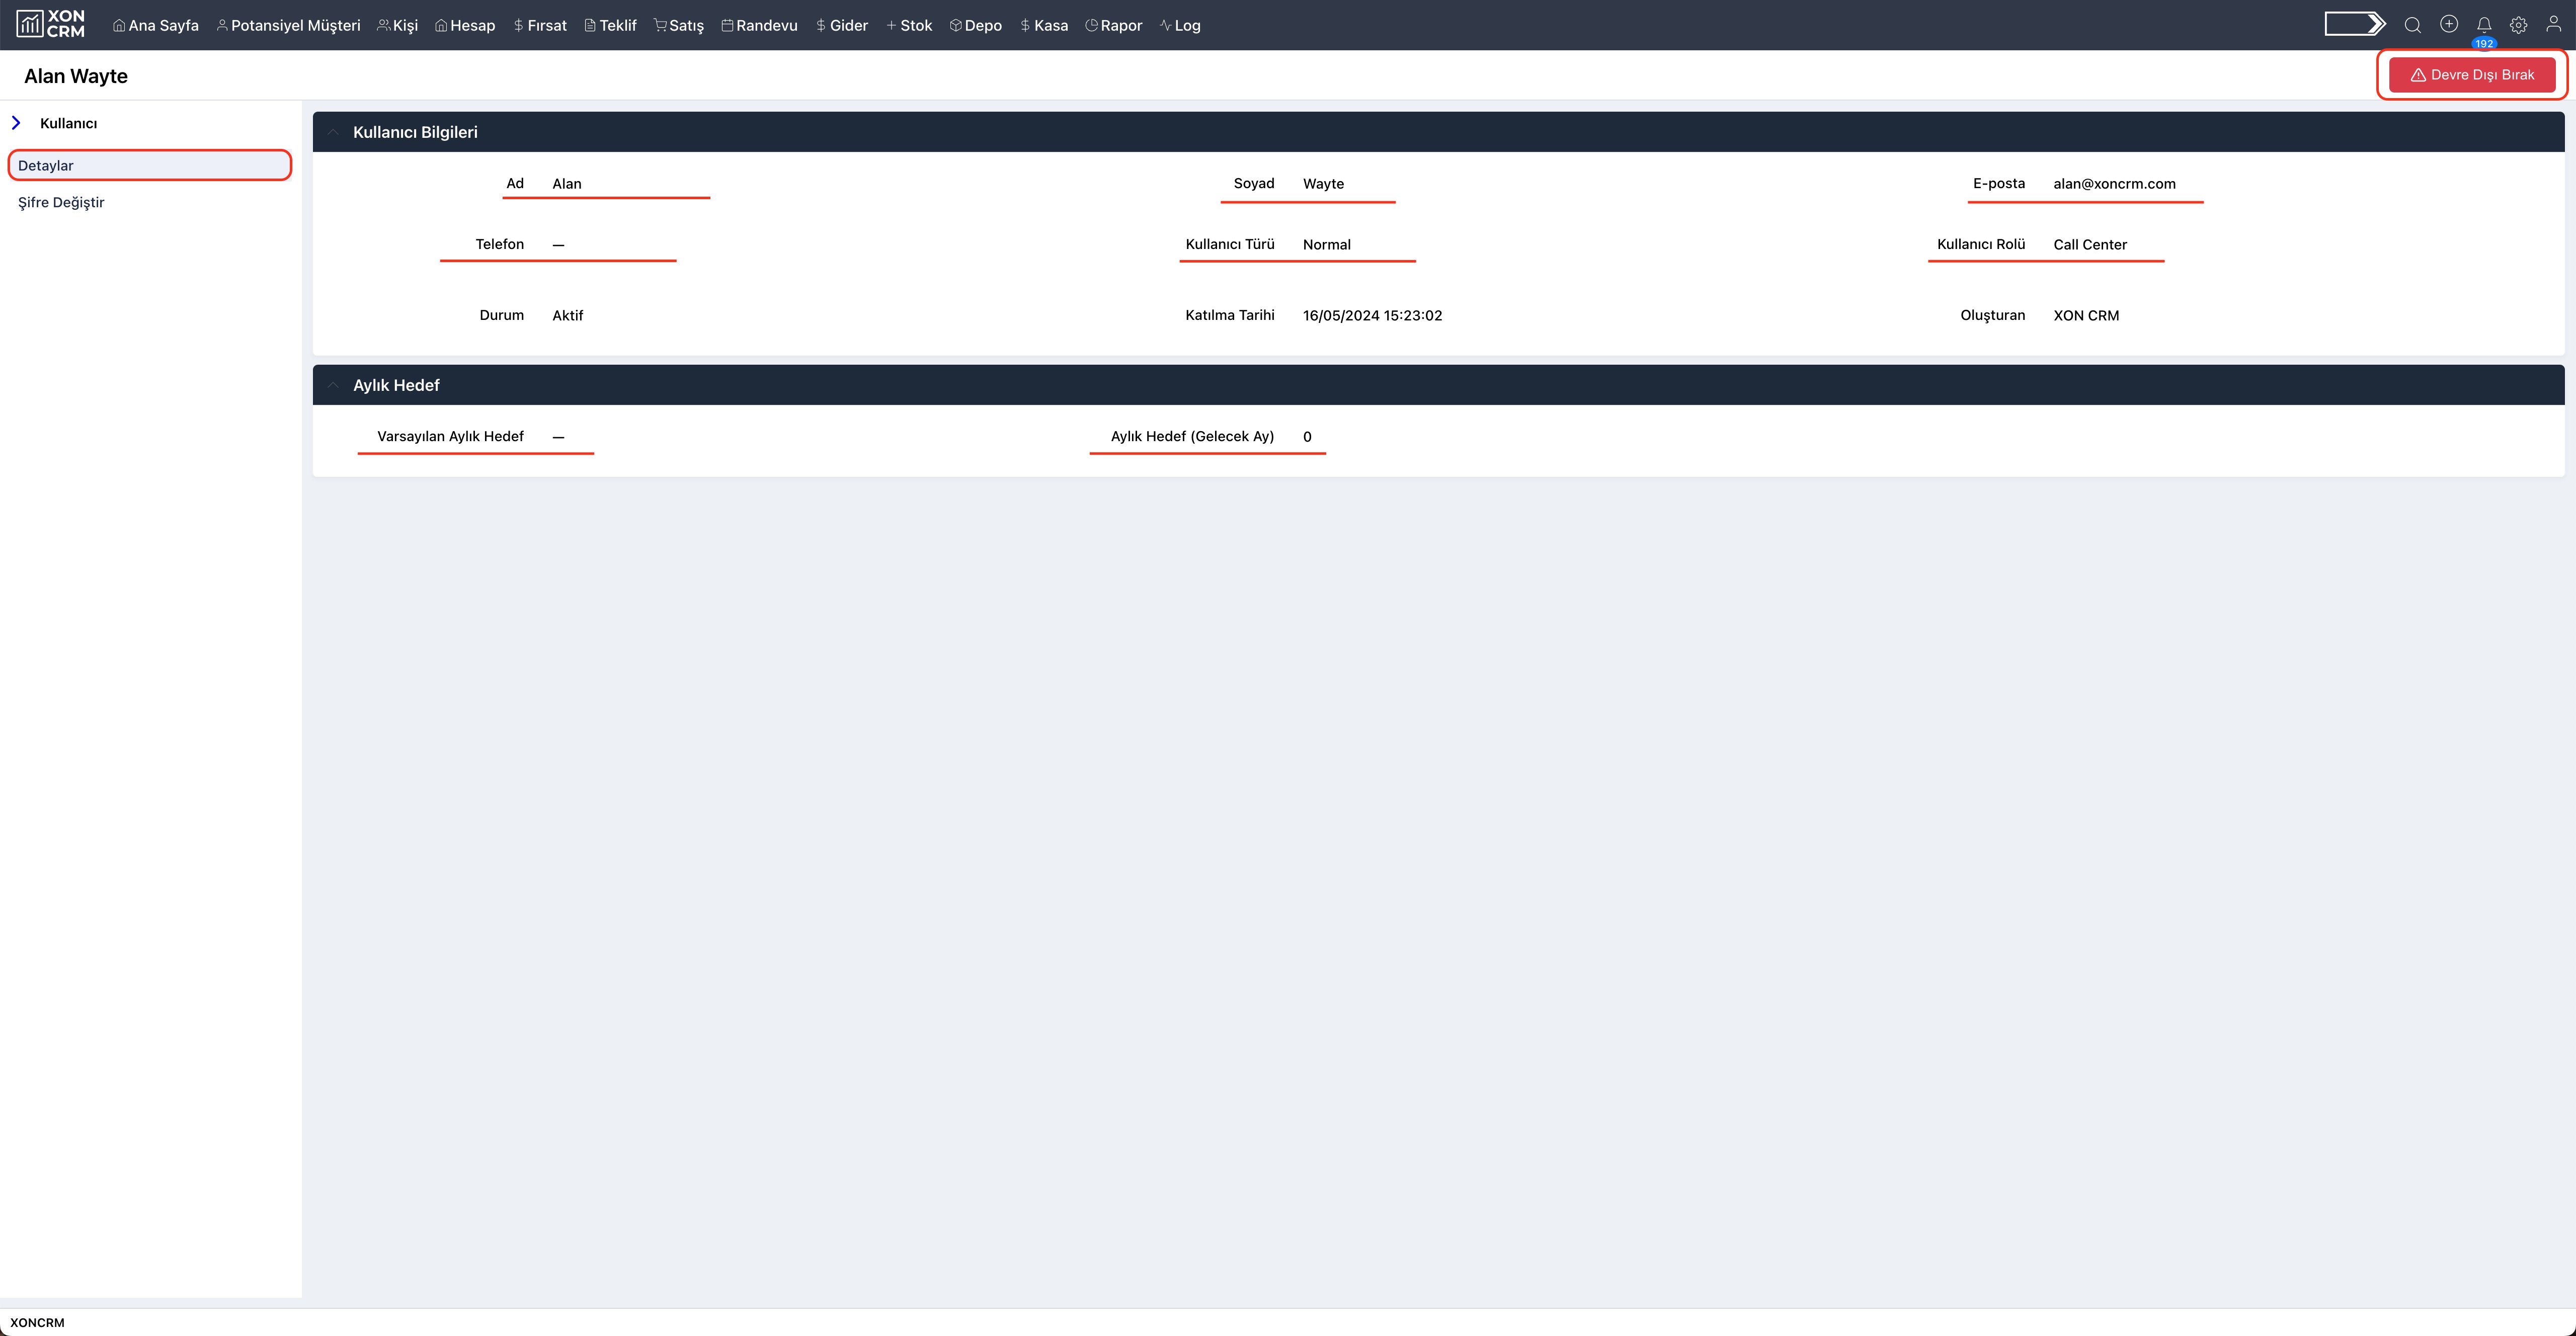The width and height of the screenshot is (2576, 1336).
Task: Go to Potansiyel Müşteri
Action: (288, 25)
